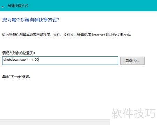This screenshot has height=125, width=157.
Task: Click the 文件夹 word in description
Action: tap(69, 35)
